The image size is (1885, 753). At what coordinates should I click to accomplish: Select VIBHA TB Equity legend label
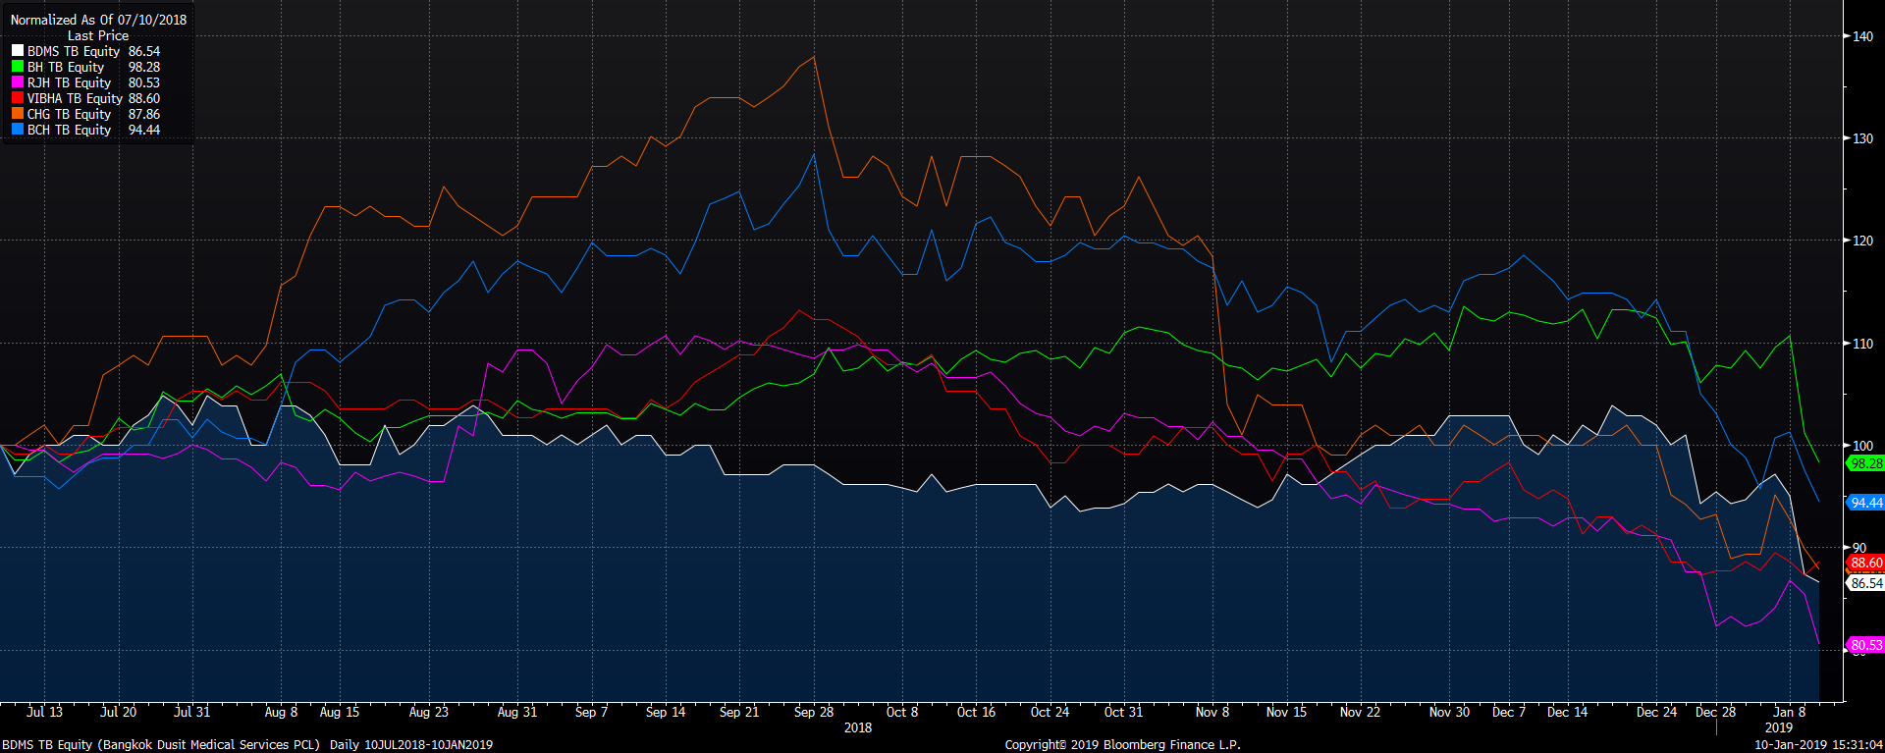[75, 98]
